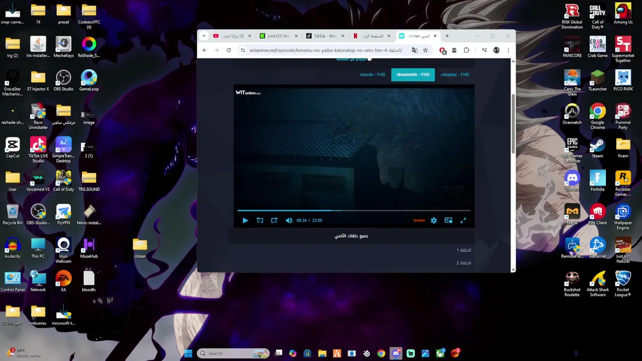Select the yonaplay - FHD server

(x=454, y=75)
